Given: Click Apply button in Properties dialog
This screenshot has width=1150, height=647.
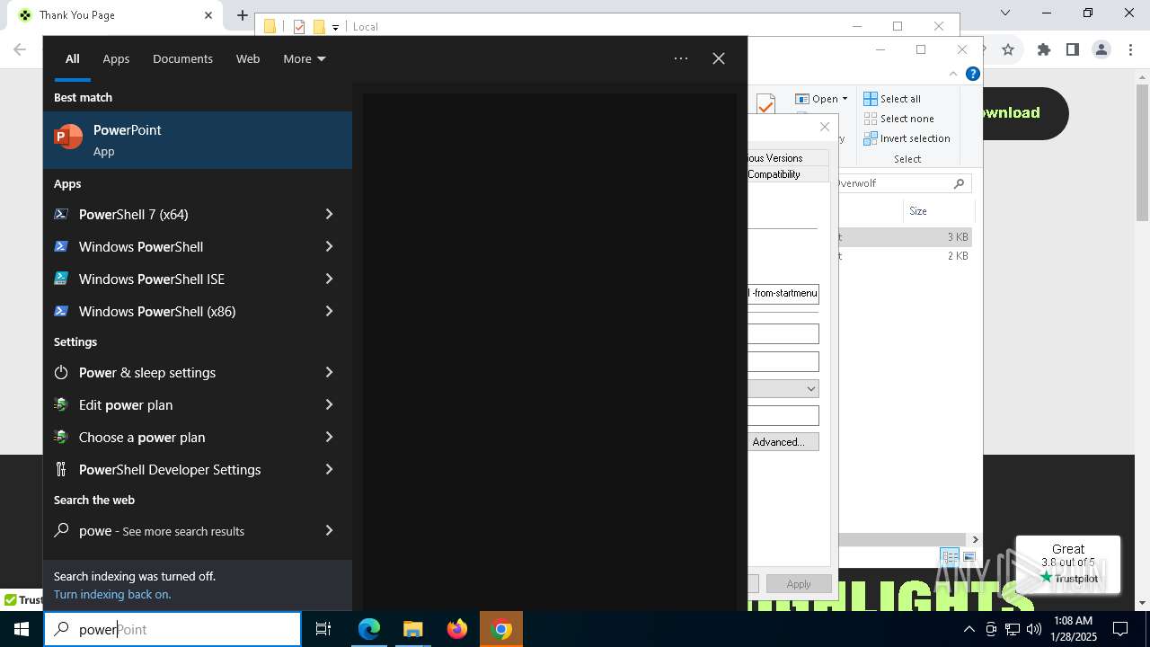Looking at the screenshot, I should (798, 584).
